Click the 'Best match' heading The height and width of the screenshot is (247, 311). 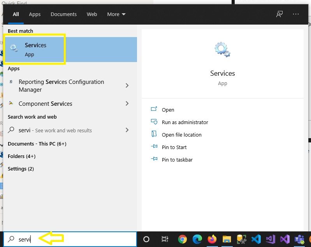(x=20, y=31)
